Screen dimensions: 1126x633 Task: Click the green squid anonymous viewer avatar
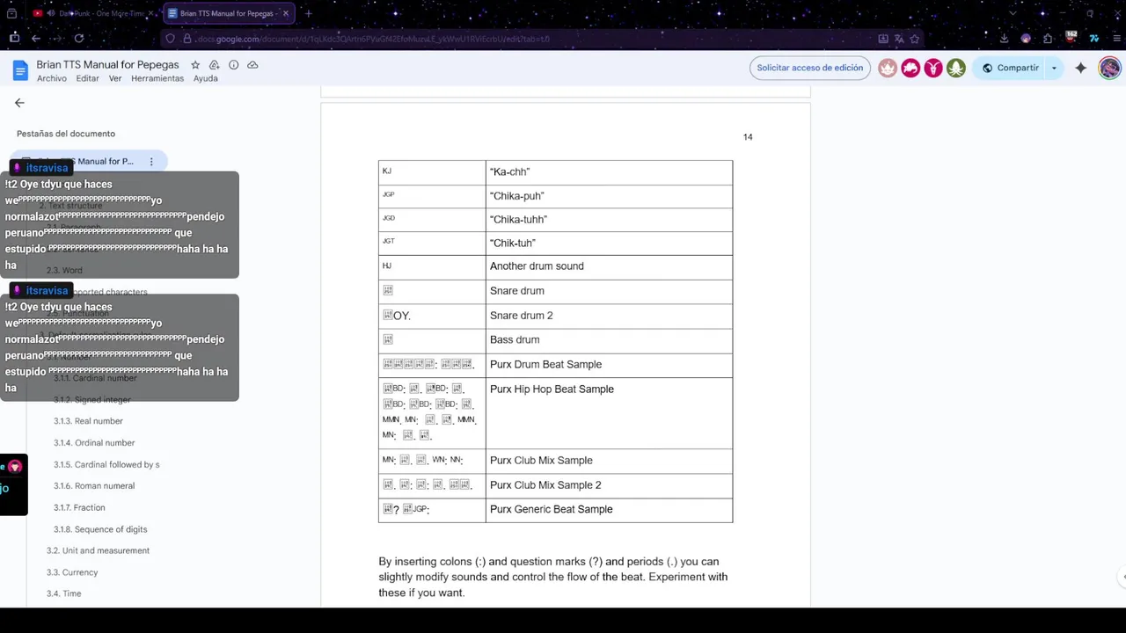[x=956, y=68]
